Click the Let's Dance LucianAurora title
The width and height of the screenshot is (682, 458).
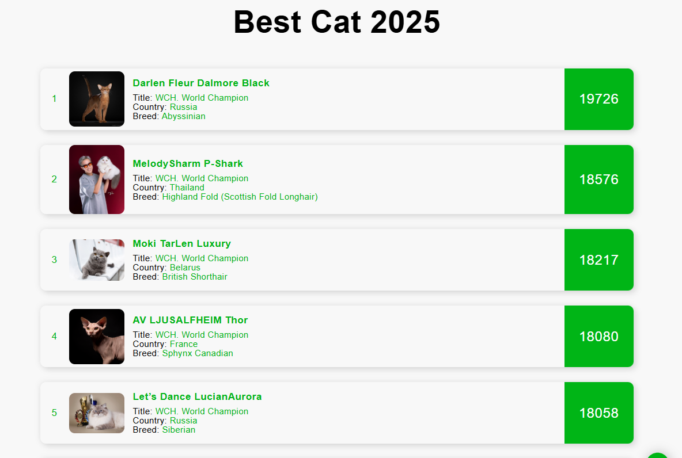tap(197, 396)
